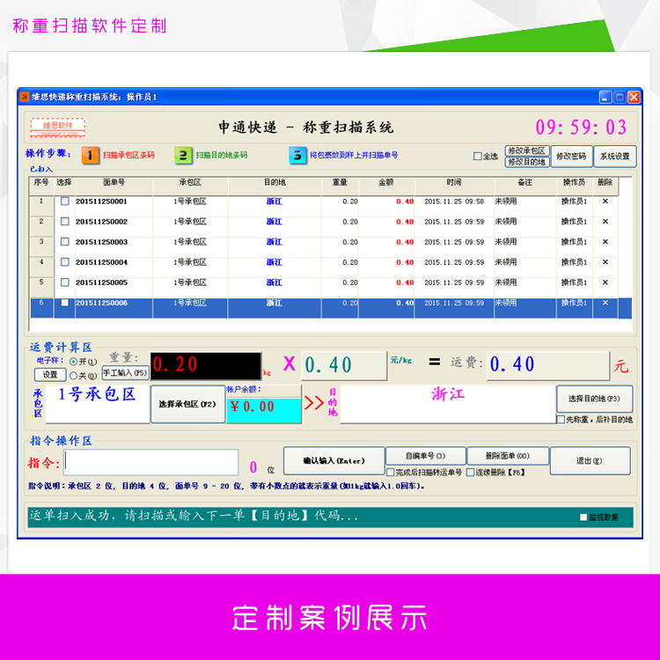The width and height of the screenshot is (660, 660).
Task: Delete row 201511250004 with its X
Action: point(605,262)
